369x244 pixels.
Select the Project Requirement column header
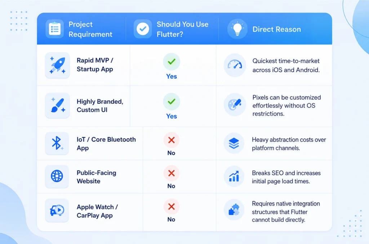(90, 29)
